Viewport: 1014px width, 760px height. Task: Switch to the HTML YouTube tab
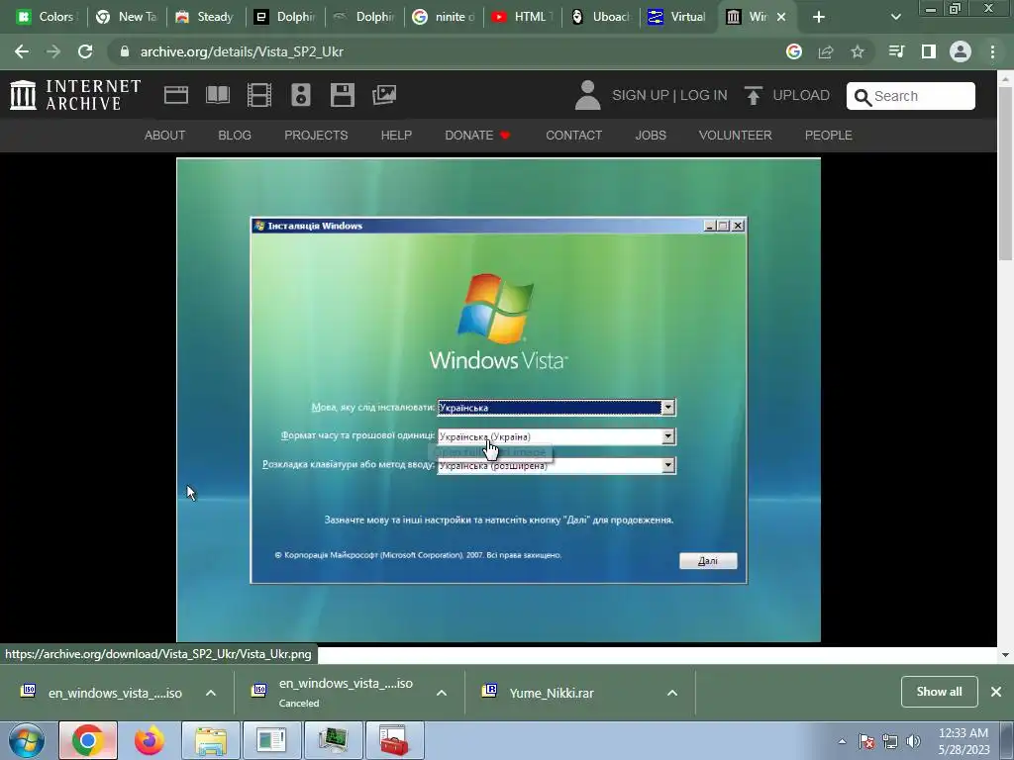(523, 17)
